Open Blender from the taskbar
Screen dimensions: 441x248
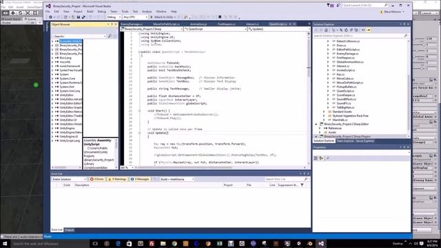click(309, 243)
